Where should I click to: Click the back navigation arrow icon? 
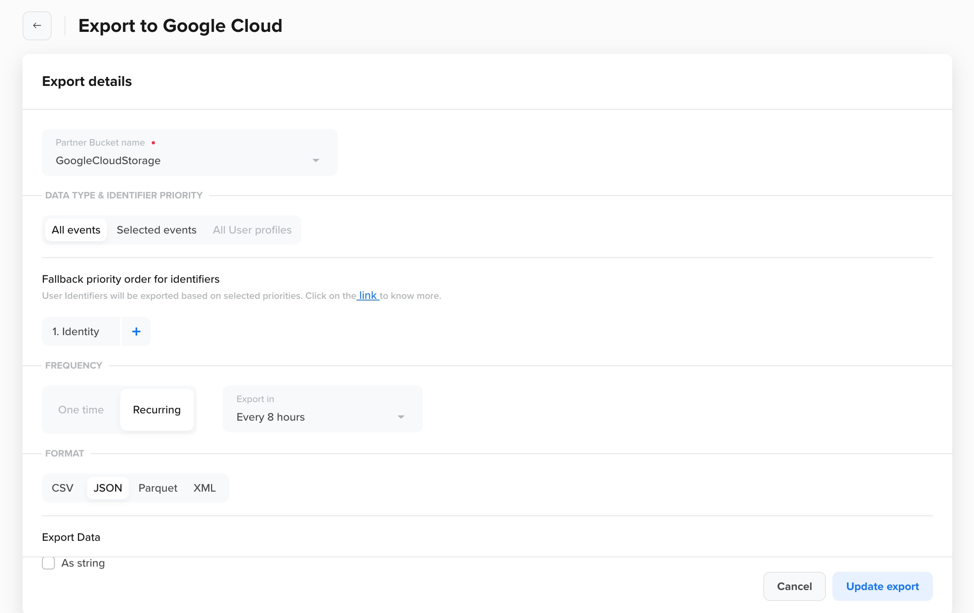[x=38, y=25]
